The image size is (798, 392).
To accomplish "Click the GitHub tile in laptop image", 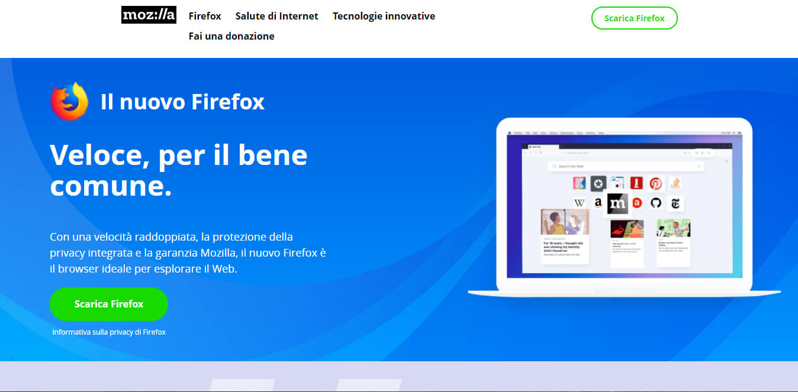I will (656, 203).
